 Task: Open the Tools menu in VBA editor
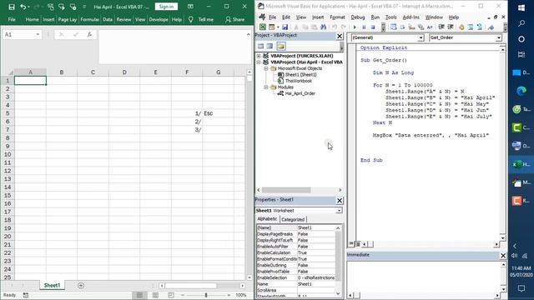(x=390, y=17)
